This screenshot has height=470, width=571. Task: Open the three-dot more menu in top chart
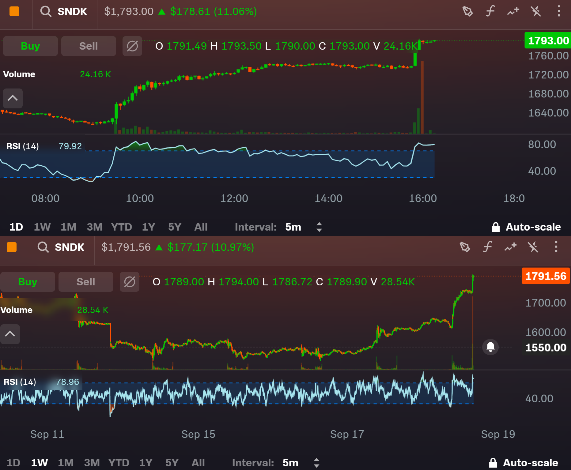pos(559,12)
